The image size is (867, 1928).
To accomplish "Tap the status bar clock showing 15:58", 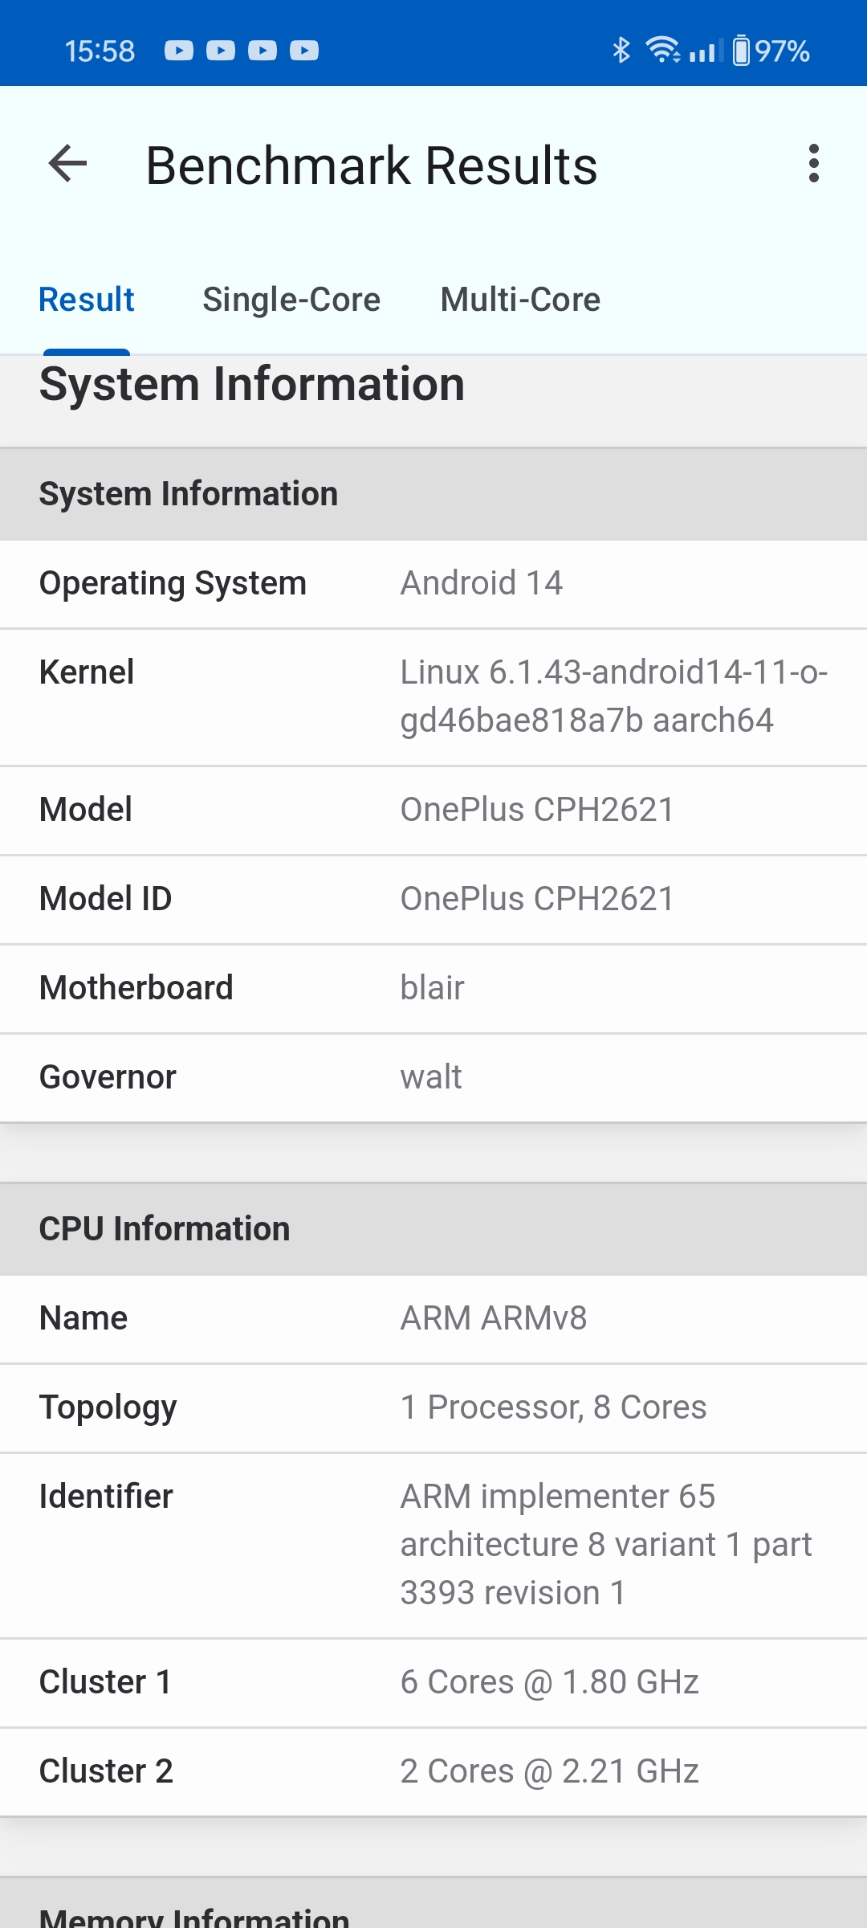I will 100,51.
